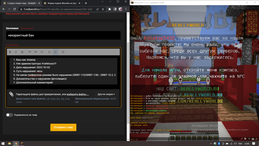
Task: Open Chrome extensions puzzle icon
Action: [110, 9]
